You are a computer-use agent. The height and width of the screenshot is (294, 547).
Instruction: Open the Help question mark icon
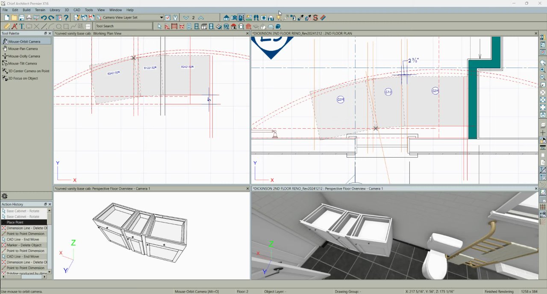coord(66,18)
